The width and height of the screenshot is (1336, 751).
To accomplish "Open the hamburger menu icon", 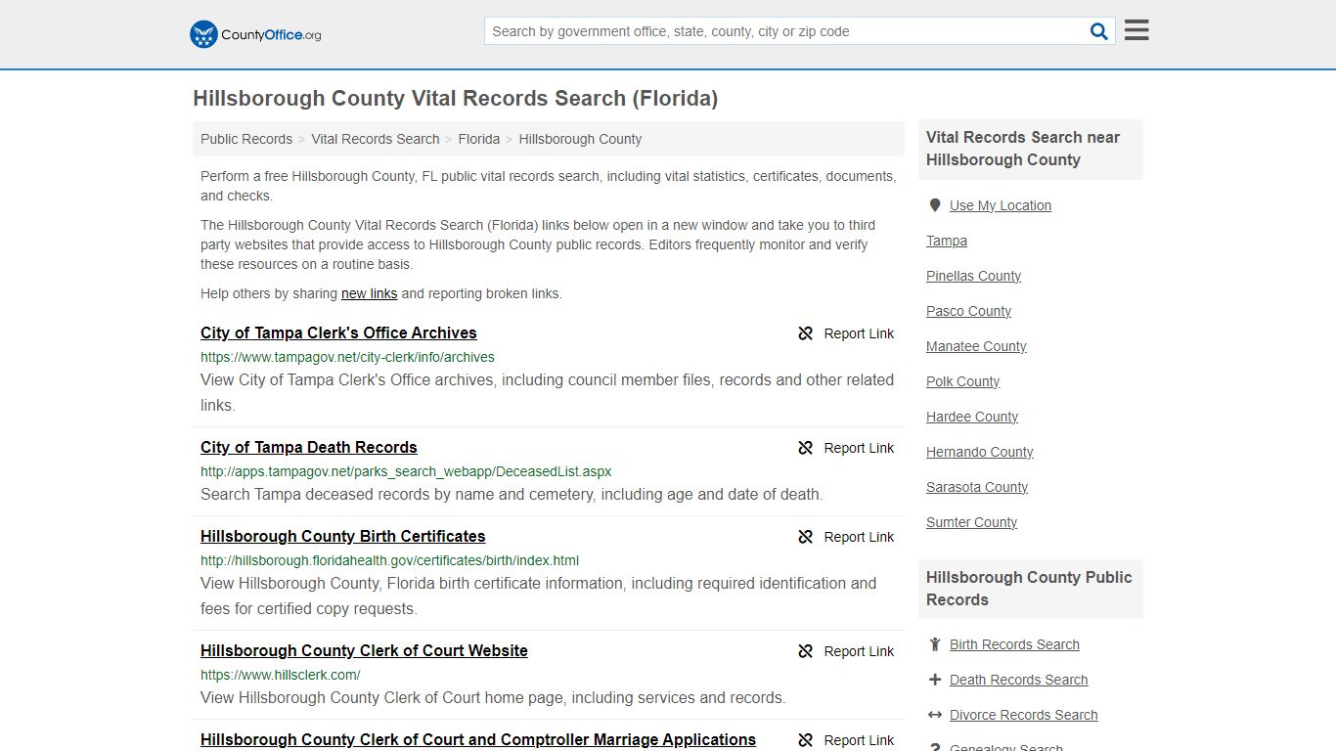I will [1136, 30].
